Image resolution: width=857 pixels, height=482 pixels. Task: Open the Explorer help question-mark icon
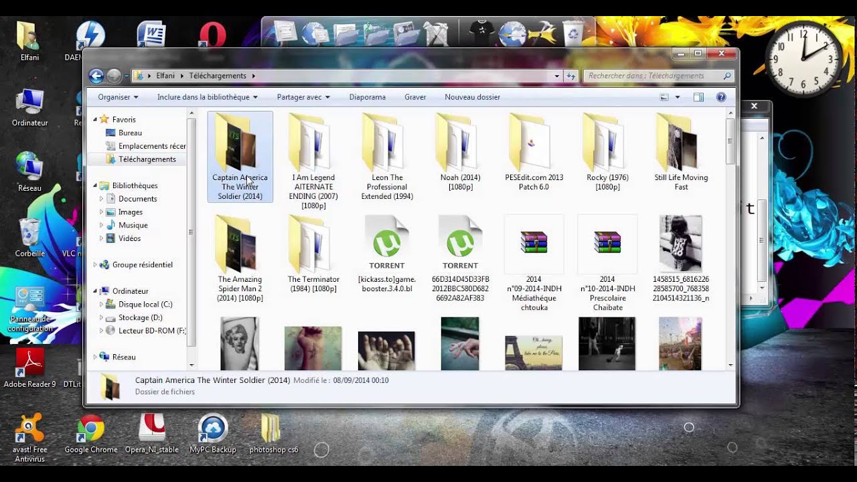[721, 97]
